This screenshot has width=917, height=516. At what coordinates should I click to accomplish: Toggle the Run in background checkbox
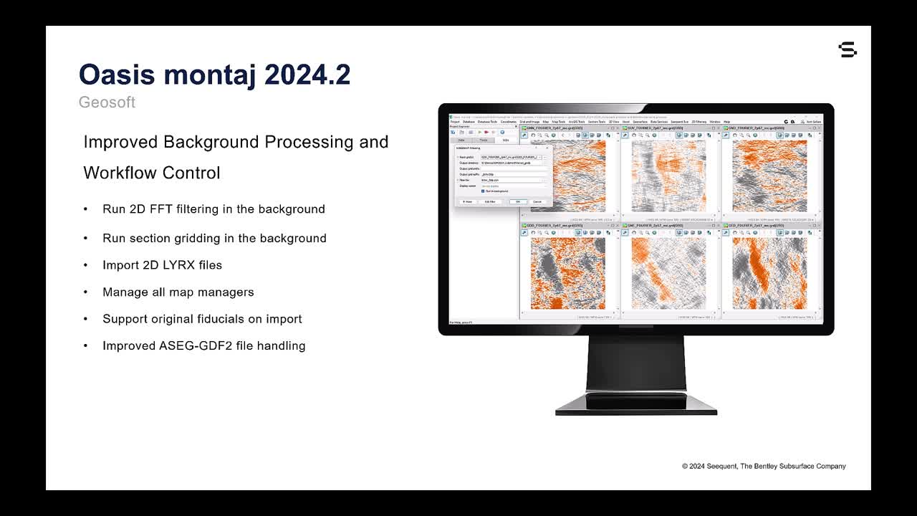click(483, 191)
